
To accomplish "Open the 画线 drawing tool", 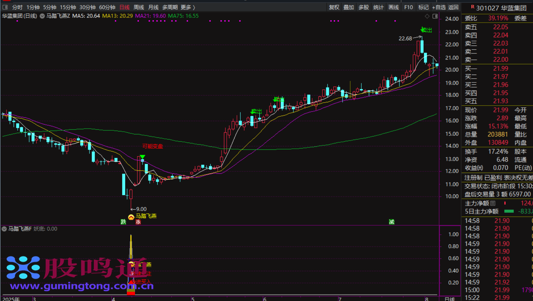I will click(x=394, y=7).
